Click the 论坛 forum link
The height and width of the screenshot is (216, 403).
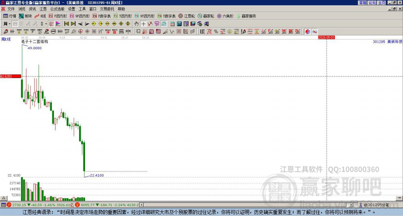[x=372, y=3]
